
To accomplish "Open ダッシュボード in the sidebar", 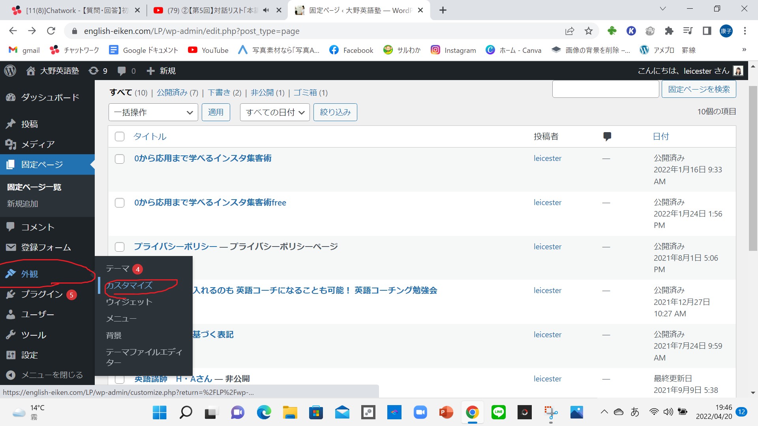I will click(47, 97).
